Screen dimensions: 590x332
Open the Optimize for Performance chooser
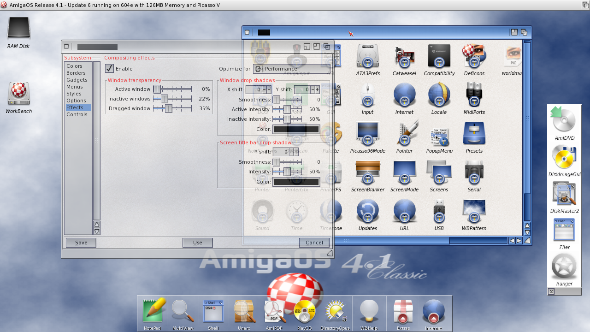(291, 69)
